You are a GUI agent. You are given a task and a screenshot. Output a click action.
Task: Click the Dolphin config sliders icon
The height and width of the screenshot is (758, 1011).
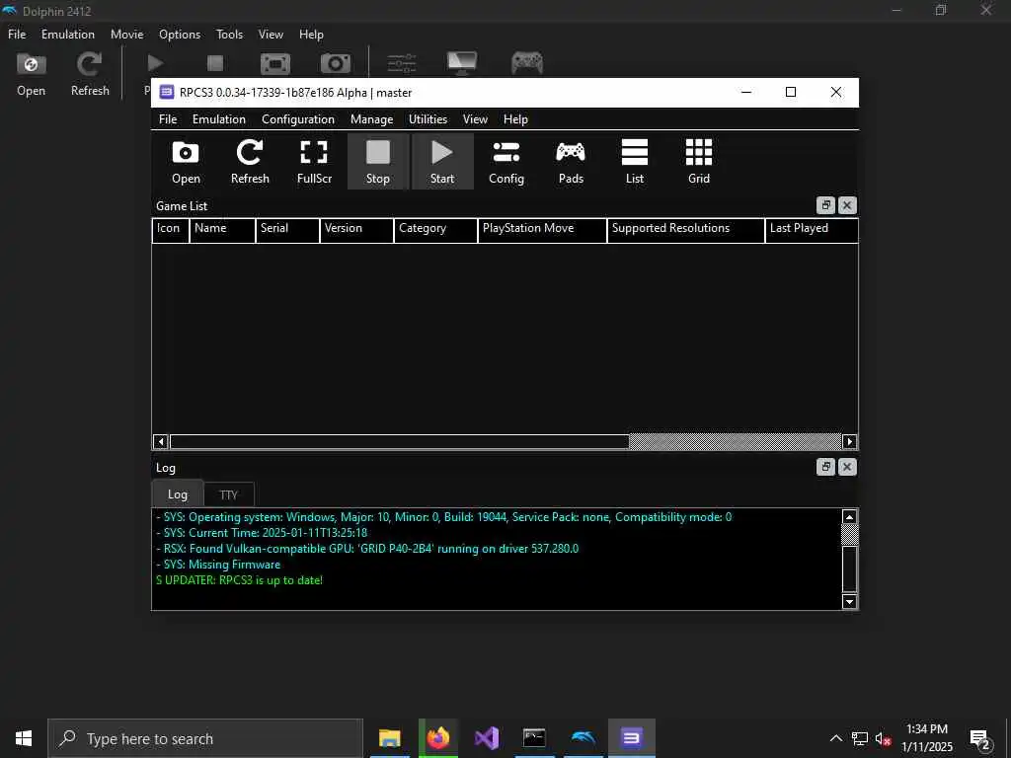pyautogui.click(x=402, y=63)
